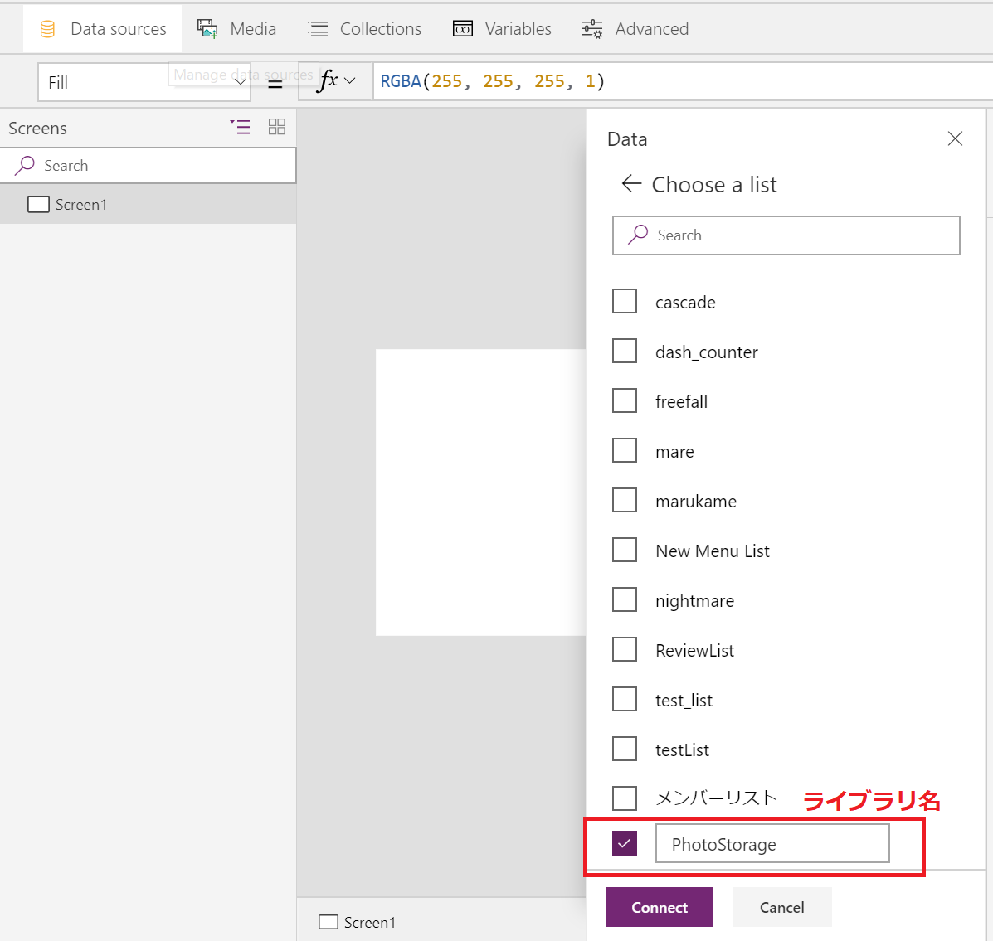The width and height of the screenshot is (993, 941).
Task: Check the mare list checkbox
Action: (625, 450)
